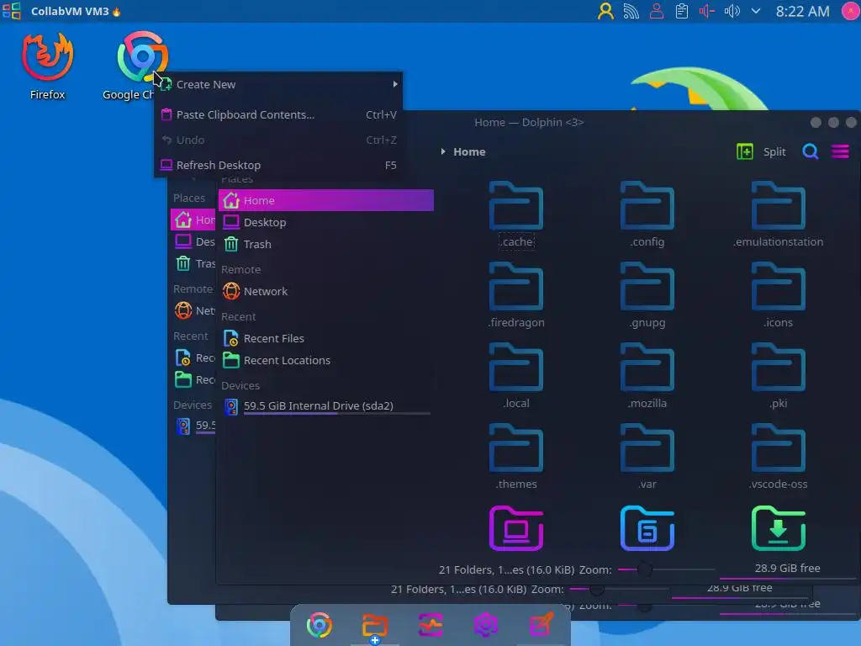The height and width of the screenshot is (646, 861).
Task: Open the green Downloads folder icon
Action: pyautogui.click(x=778, y=528)
